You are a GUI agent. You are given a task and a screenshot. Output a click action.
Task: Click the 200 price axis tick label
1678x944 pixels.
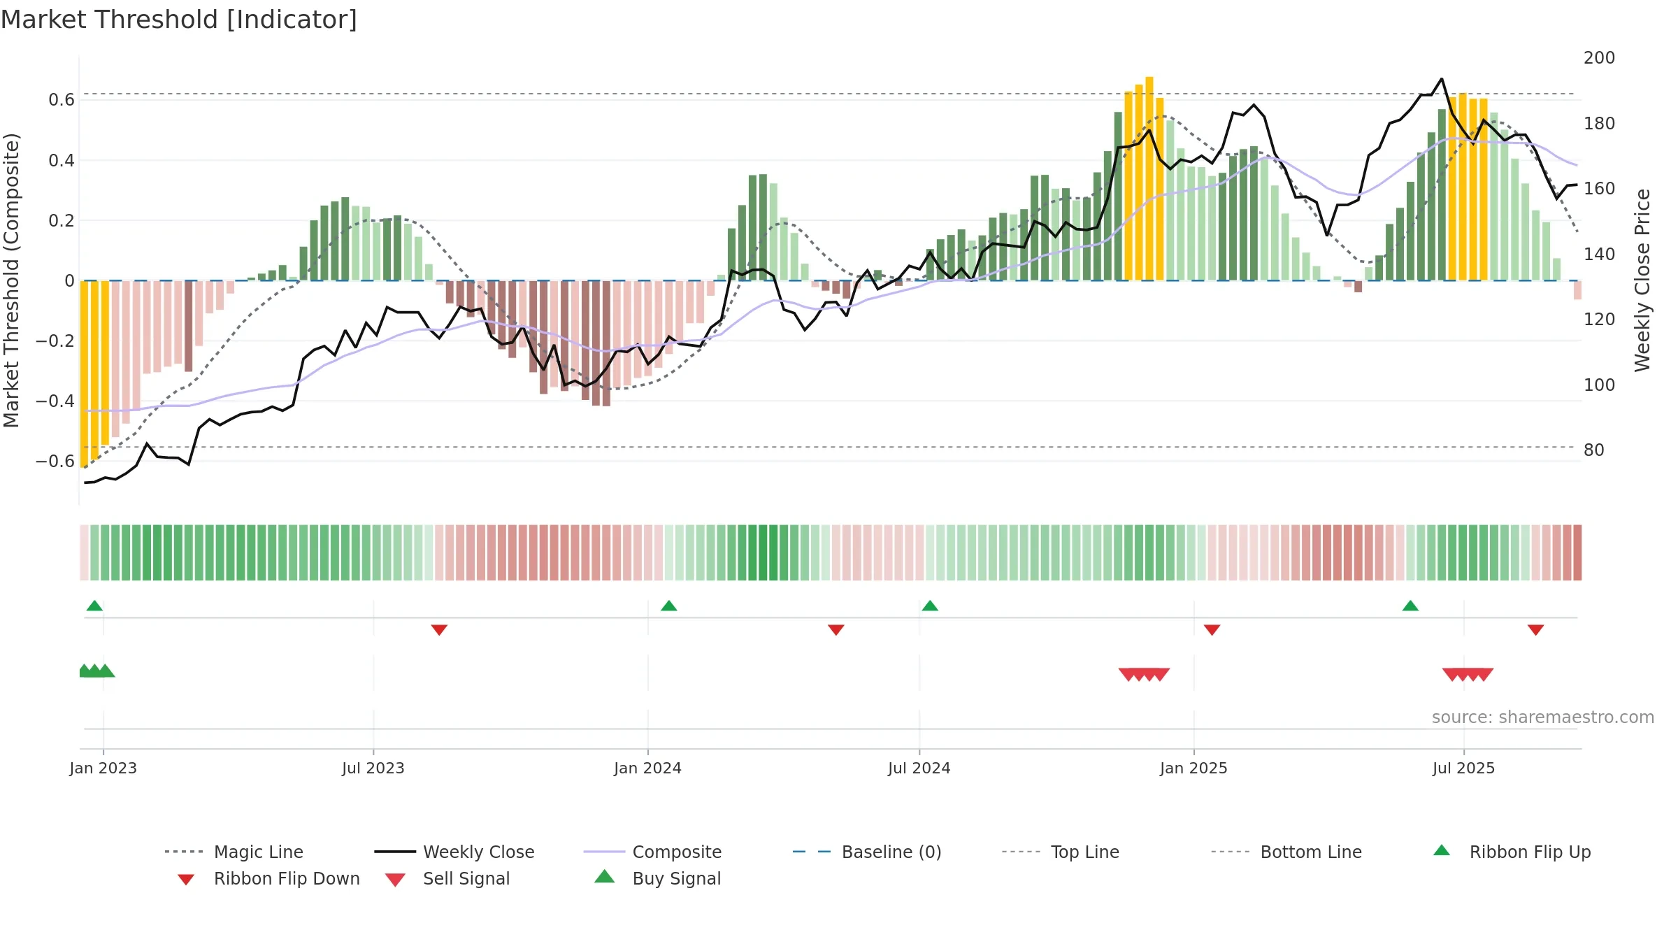tap(1600, 58)
